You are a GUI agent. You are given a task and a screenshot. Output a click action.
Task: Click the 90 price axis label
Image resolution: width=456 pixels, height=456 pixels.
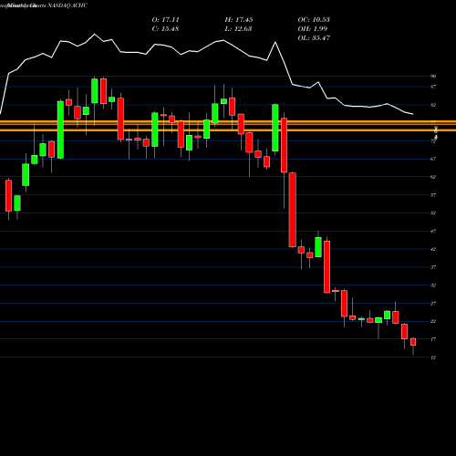pyautogui.click(x=433, y=76)
